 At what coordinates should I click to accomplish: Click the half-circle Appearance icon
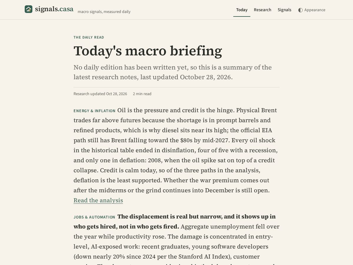click(x=300, y=10)
